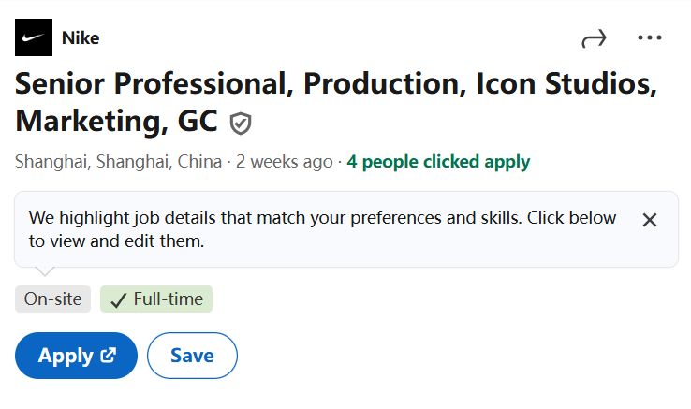
Task: Click the checkmark inside Full-time chip
Action: coord(119,300)
